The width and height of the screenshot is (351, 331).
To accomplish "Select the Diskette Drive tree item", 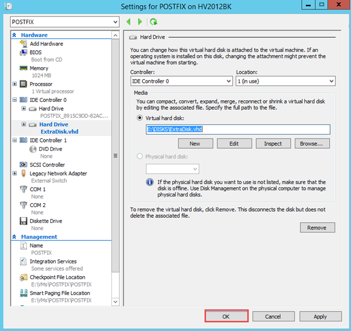I will tap(46, 221).
